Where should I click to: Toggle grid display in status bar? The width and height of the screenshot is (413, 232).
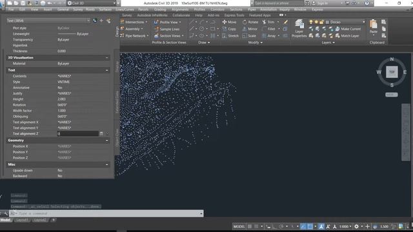[250, 226]
